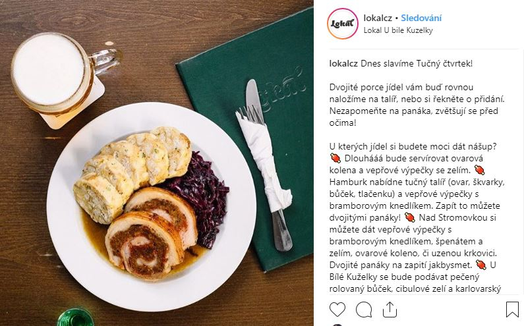Save the post with the bookmark icon
The width and height of the screenshot is (524, 326).
click(x=512, y=310)
